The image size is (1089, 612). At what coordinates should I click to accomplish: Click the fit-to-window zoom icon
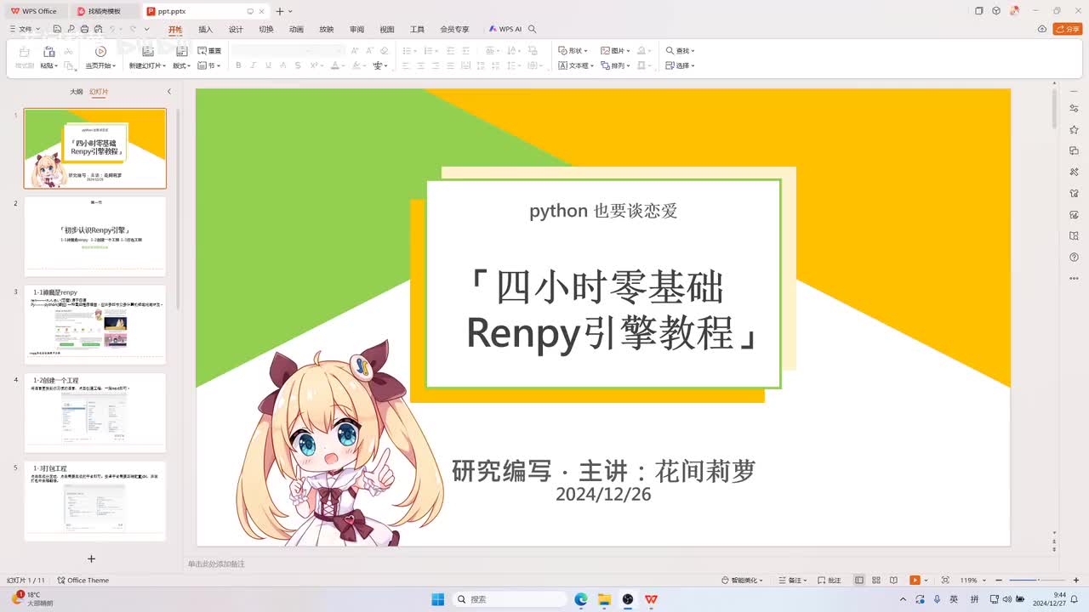coord(945,581)
